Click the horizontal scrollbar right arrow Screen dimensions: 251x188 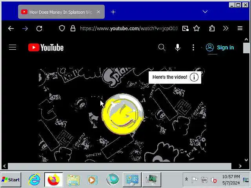point(240,166)
